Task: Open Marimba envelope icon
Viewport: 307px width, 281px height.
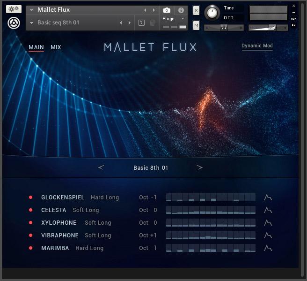Action: (268, 248)
